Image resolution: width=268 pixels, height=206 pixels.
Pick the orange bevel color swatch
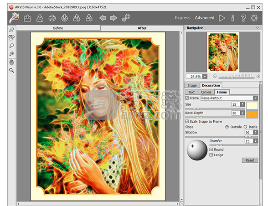tap(252, 114)
